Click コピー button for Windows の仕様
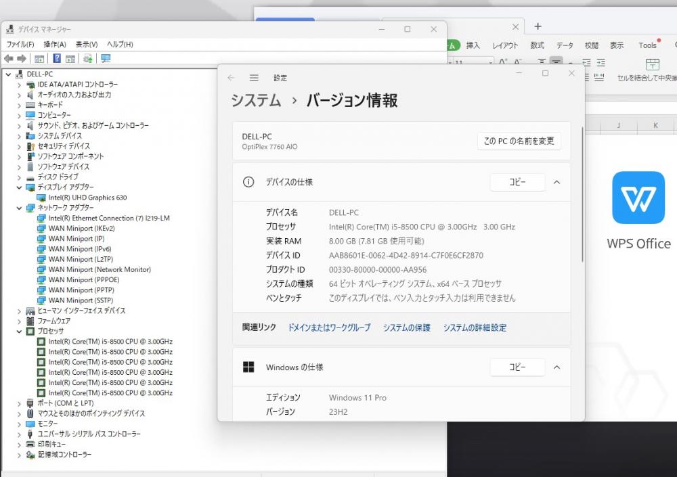The width and height of the screenshot is (677, 477). (x=517, y=367)
